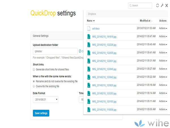This screenshot has height=128, width=170.
Task: Click the Save settings button
Action: (x=41, y=113)
